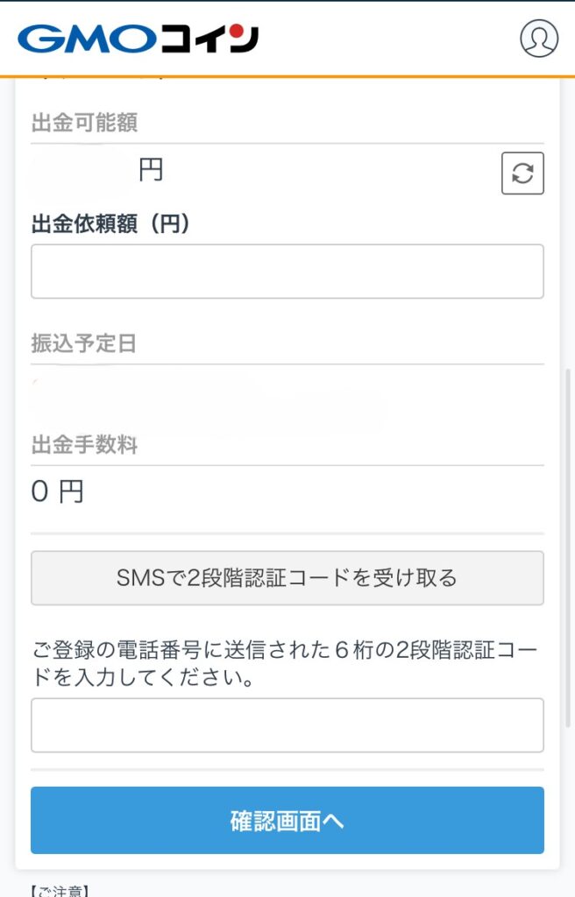Click the 振込予定日 label
Screen dimensions: 575x897
pos(84,344)
